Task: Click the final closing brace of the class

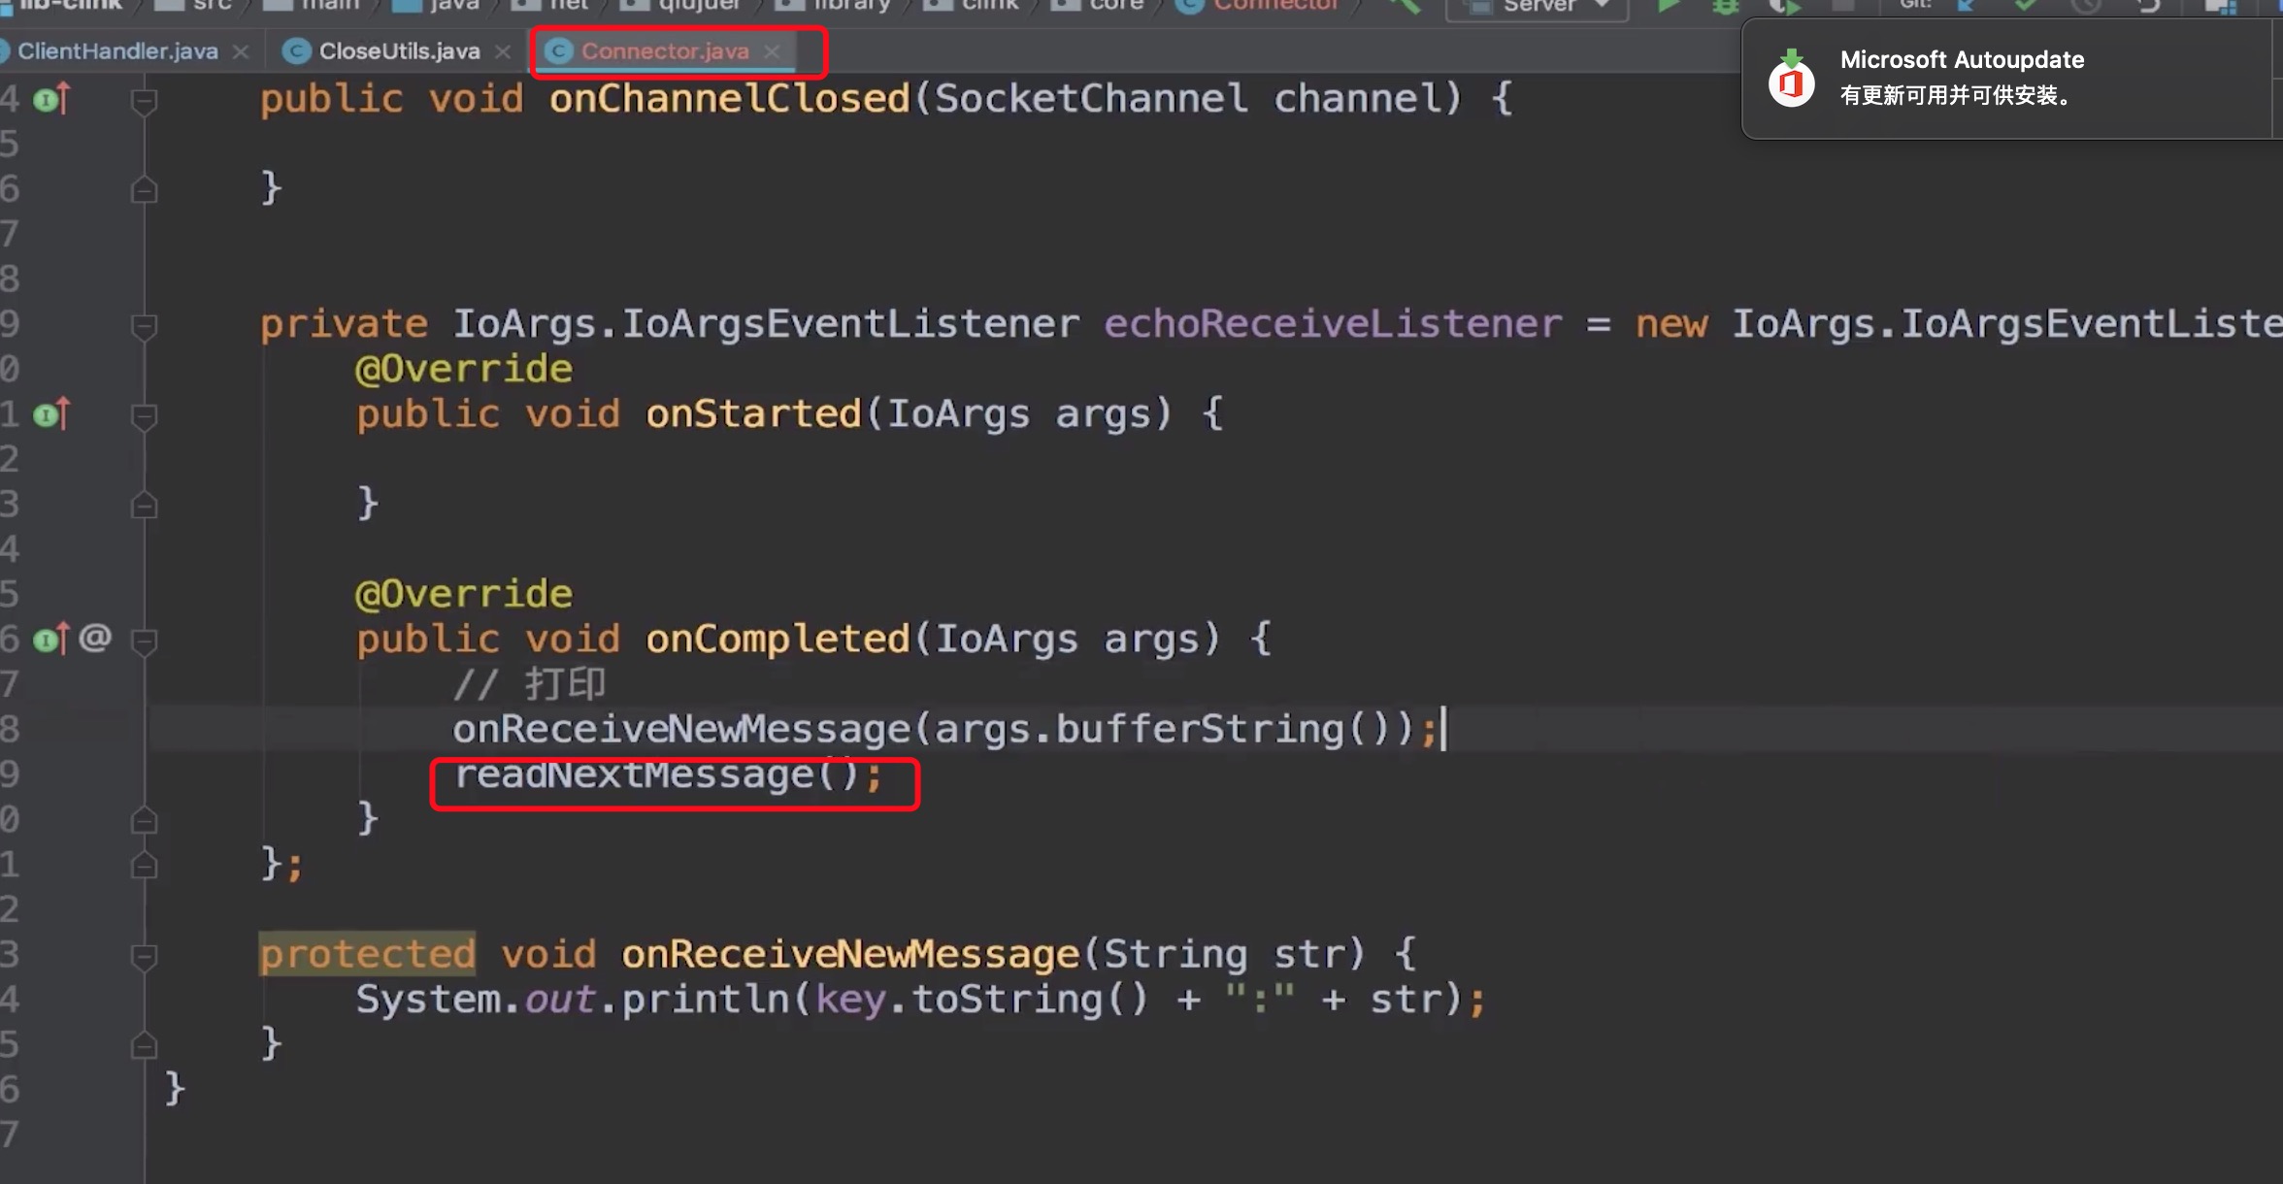Action: point(175,1089)
